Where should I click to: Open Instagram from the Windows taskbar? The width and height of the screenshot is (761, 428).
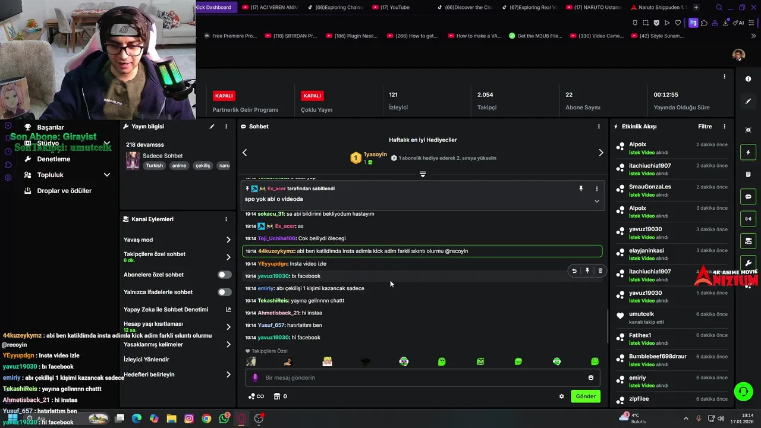coord(189,418)
